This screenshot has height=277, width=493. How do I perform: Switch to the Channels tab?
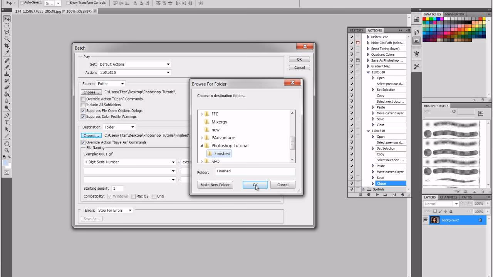[448, 197]
